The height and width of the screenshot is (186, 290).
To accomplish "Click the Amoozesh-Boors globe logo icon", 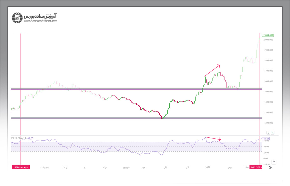I will (x=17, y=18).
